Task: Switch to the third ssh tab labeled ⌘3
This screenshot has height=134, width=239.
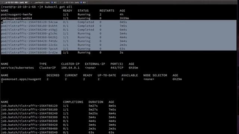Action: tap(73, 3)
